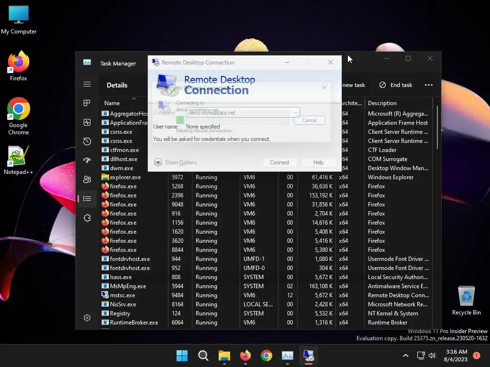Switch to Firefox in the taskbar

click(245, 356)
